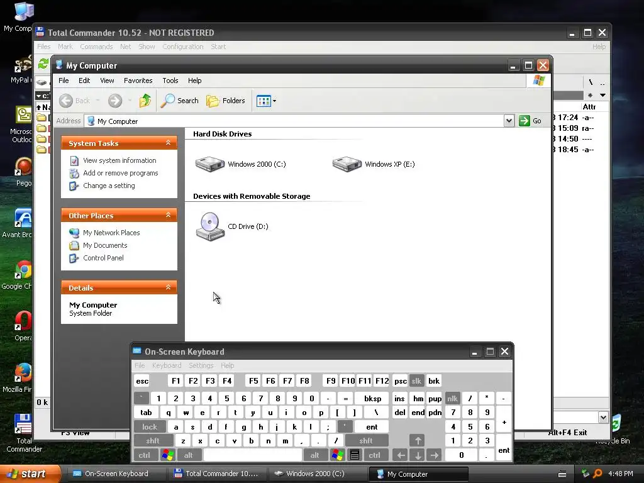Collapse the Details panel
This screenshot has height=483, width=644.
coord(168,287)
